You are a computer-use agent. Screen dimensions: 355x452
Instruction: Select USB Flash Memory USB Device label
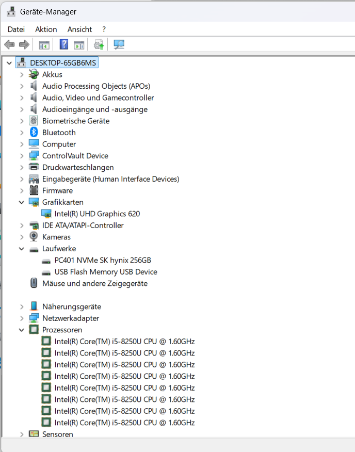(106, 271)
